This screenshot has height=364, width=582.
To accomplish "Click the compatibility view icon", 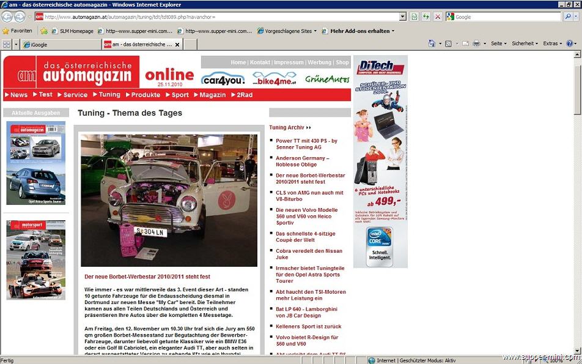I will [x=414, y=17].
